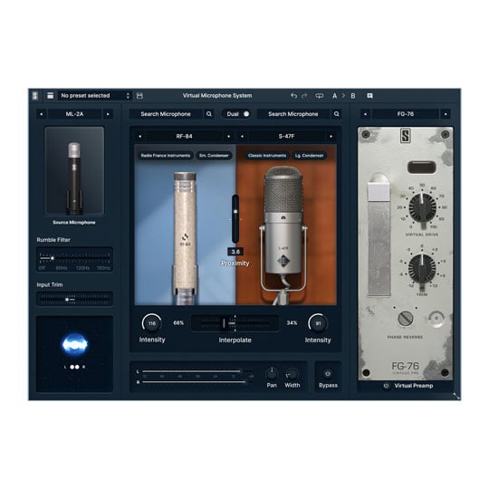Click the right microphone search magnifier icon

(337, 114)
